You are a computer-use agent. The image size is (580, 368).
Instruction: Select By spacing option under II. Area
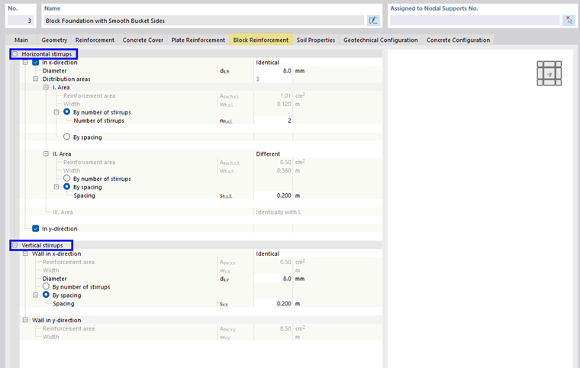coord(66,186)
